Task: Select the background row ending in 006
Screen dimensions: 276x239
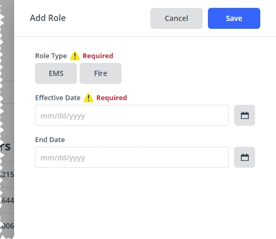Action: click(7, 226)
